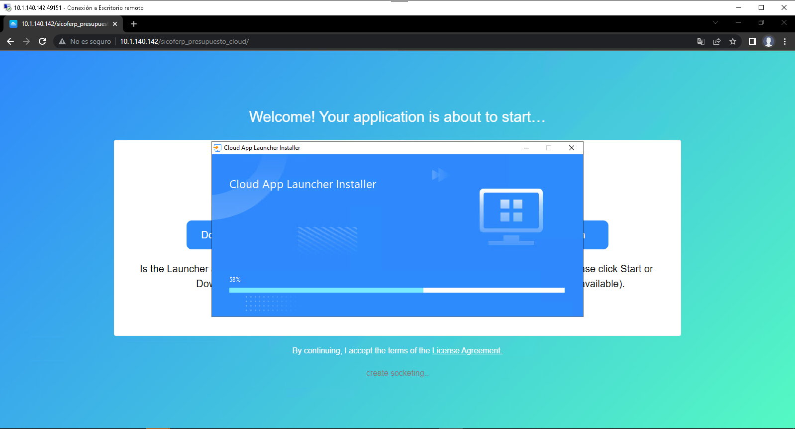Click the address bar URL
The image size is (795, 429).
tap(184, 41)
